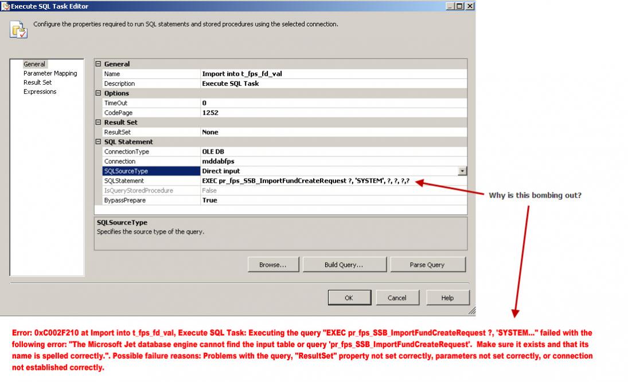Select the CodePage property label

(x=151, y=113)
